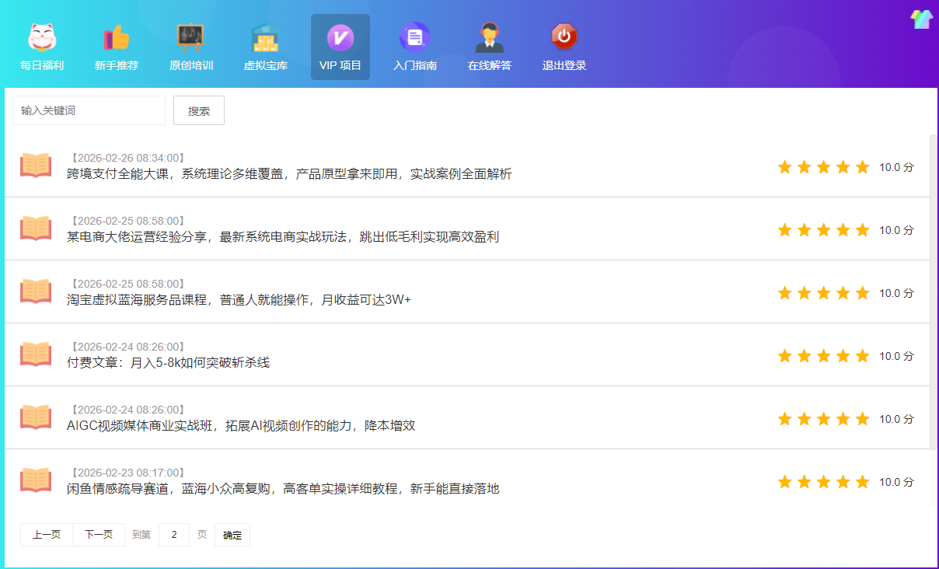Screen dimensions: 939x569
Task: Open the AIGC视频媒体商业实战班 entry
Action: pos(241,426)
